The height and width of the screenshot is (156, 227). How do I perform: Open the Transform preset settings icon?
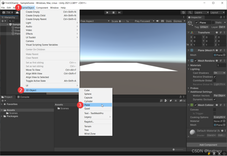click(221, 32)
